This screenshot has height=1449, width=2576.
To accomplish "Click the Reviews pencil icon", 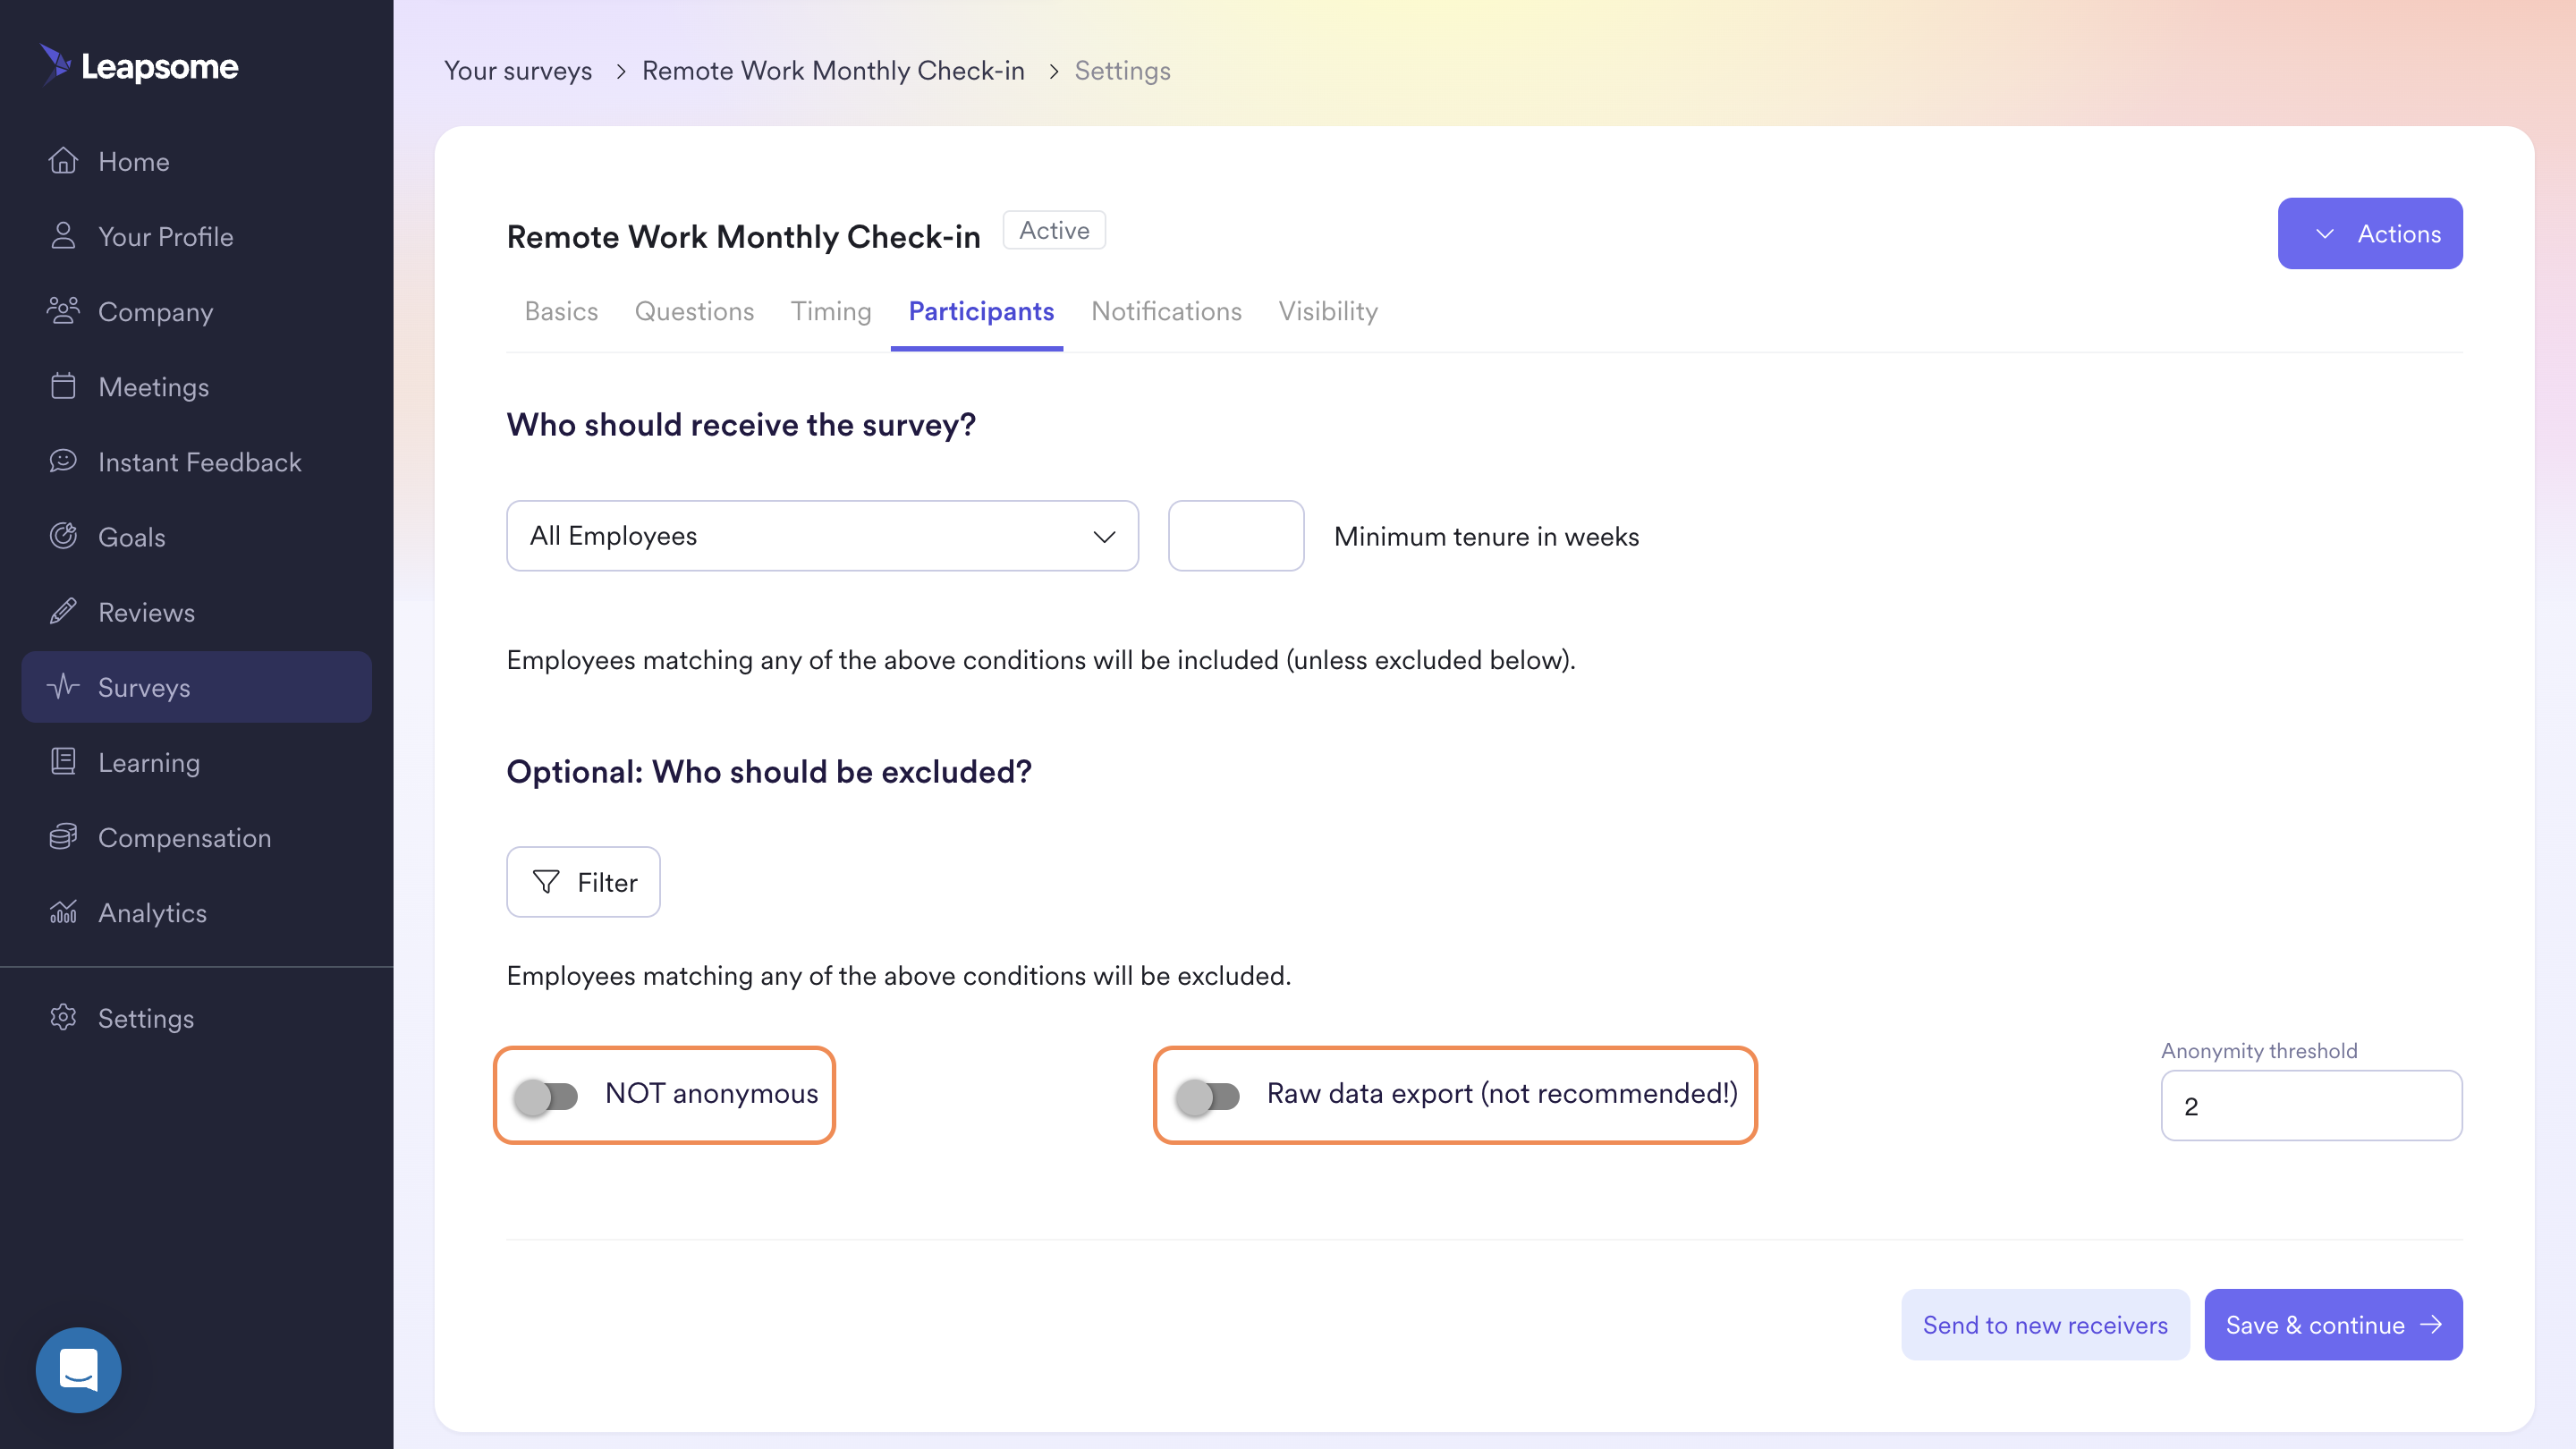I will pos(63,611).
